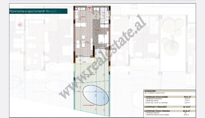Screen dimensions: 205x118
Task: Click the '40.36 m²' bold total value
Action: coord(187,111)
